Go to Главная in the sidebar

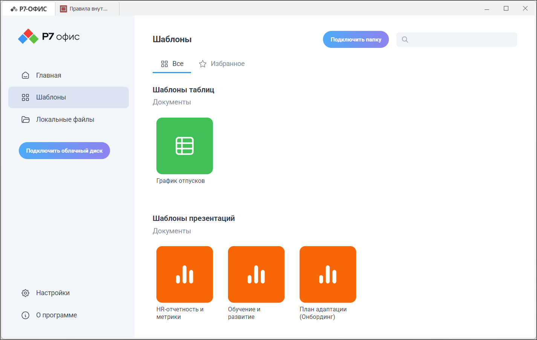(x=69, y=75)
